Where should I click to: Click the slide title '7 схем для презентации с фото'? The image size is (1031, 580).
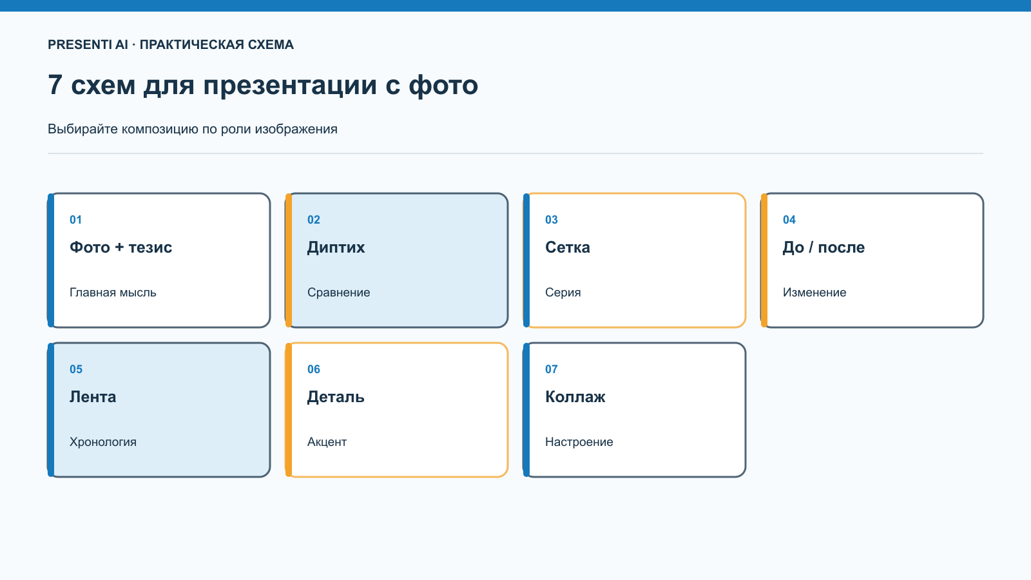(263, 85)
